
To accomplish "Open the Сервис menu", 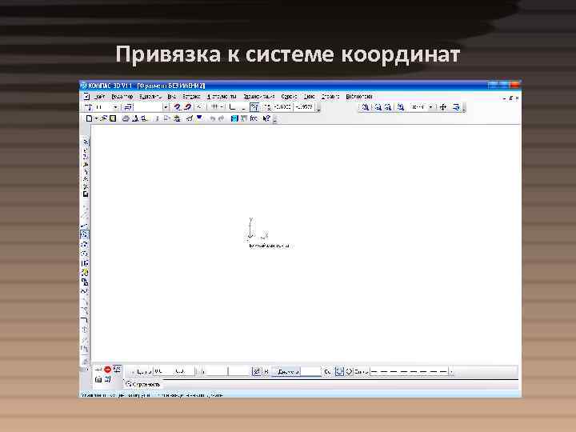I will 289,97.
